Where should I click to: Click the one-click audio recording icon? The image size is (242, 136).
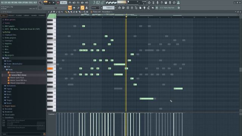pos(157,3)
